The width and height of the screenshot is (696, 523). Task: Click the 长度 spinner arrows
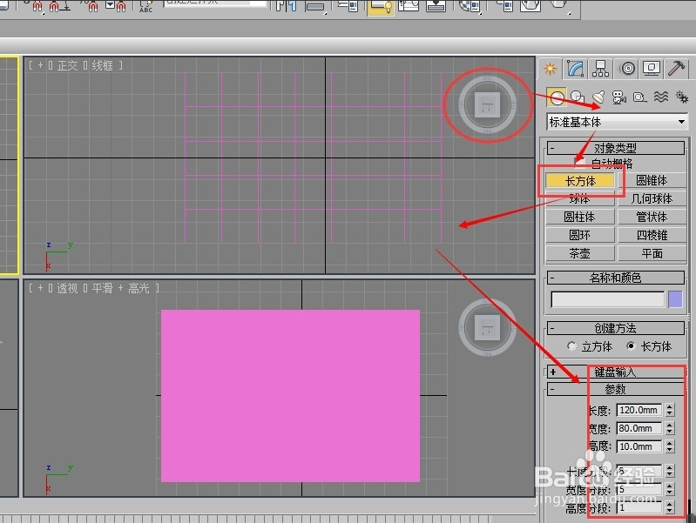670,410
